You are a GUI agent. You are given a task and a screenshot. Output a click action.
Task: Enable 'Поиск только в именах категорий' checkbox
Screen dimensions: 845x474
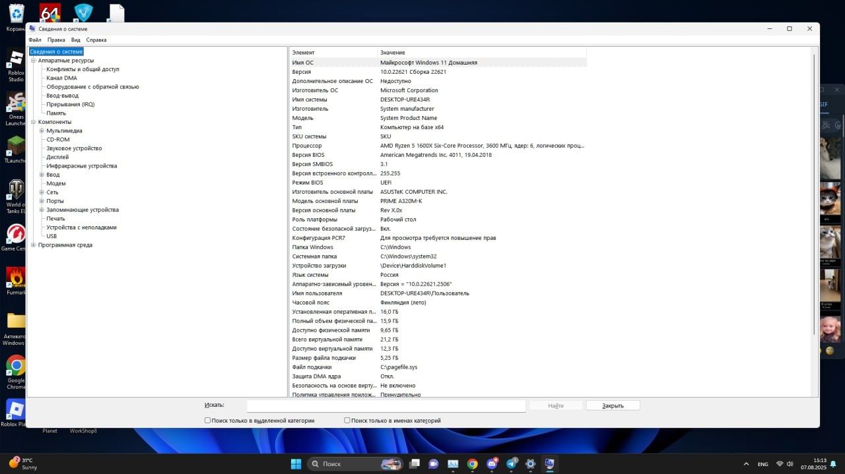click(x=347, y=420)
